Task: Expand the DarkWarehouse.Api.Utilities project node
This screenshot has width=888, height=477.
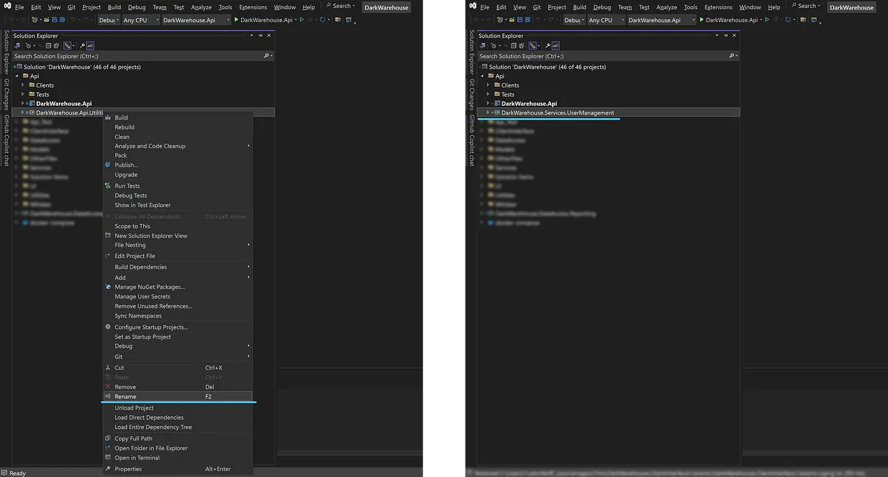Action: pos(22,112)
